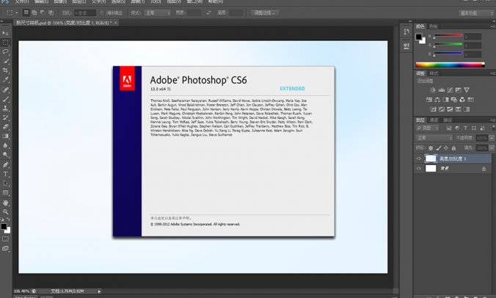Select the Blur tool
The image size is (496, 298).
coord(5,145)
